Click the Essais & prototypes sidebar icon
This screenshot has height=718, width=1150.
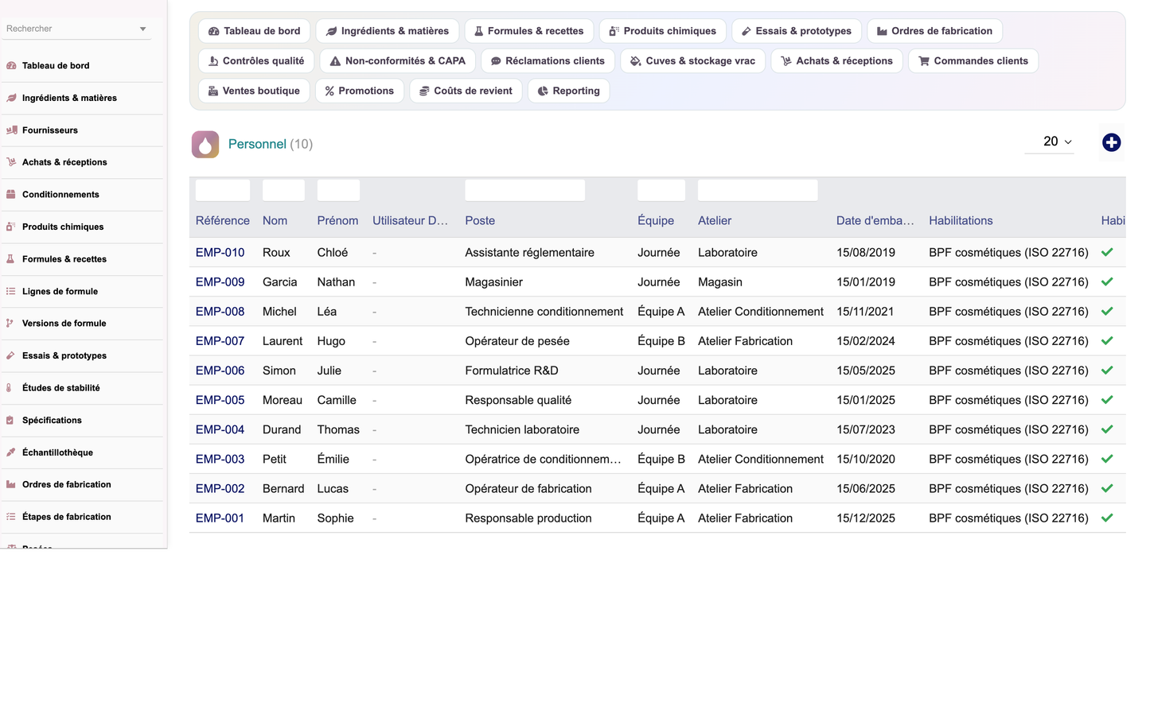(x=11, y=355)
